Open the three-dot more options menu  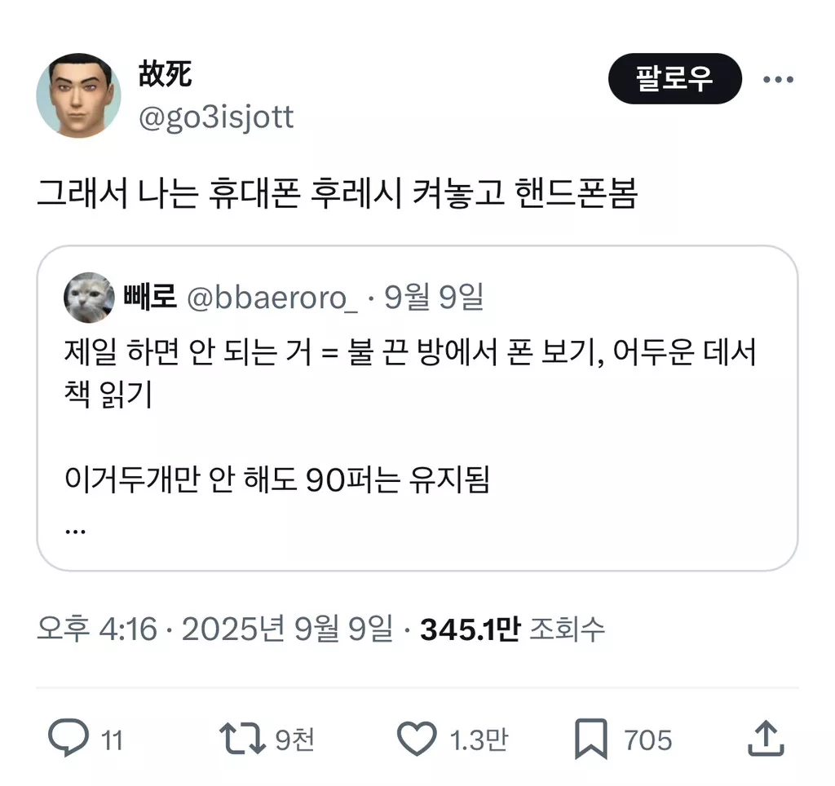pyautogui.click(x=777, y=80)
